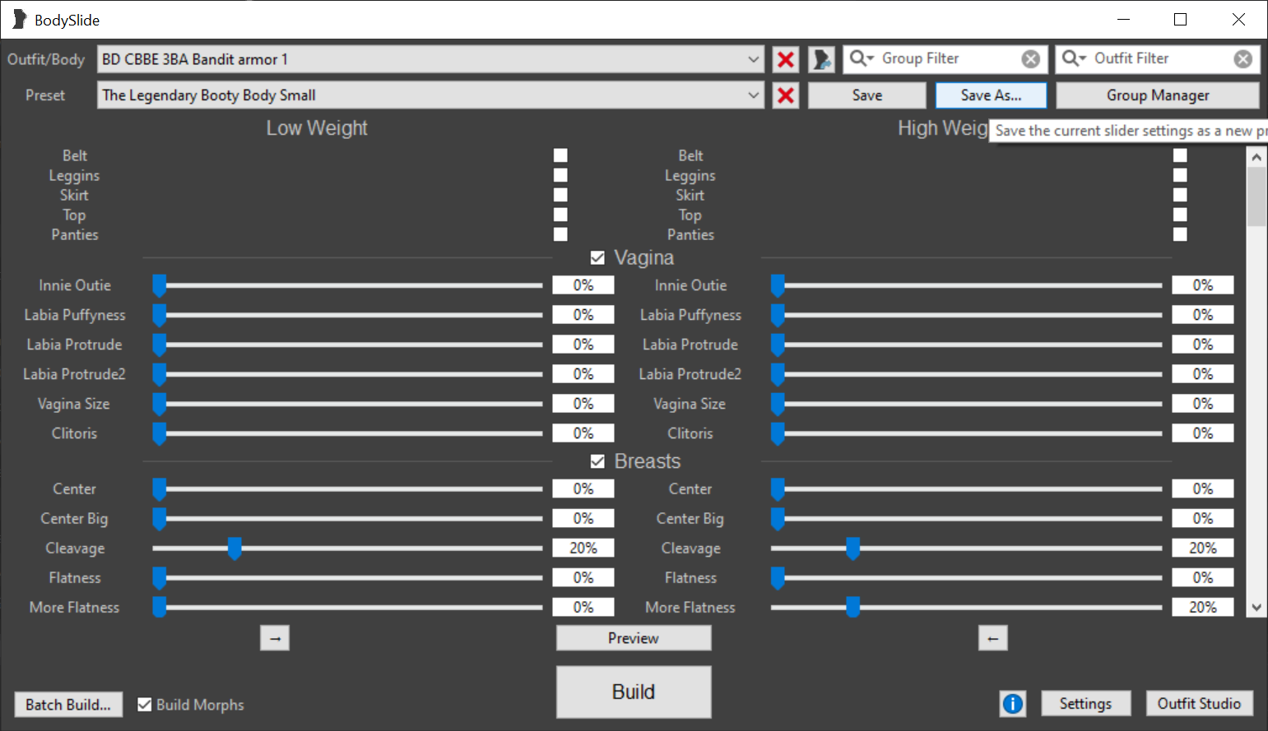1268x731 pixels.
Task: Open the About info icon
Action: point(1013,704)
